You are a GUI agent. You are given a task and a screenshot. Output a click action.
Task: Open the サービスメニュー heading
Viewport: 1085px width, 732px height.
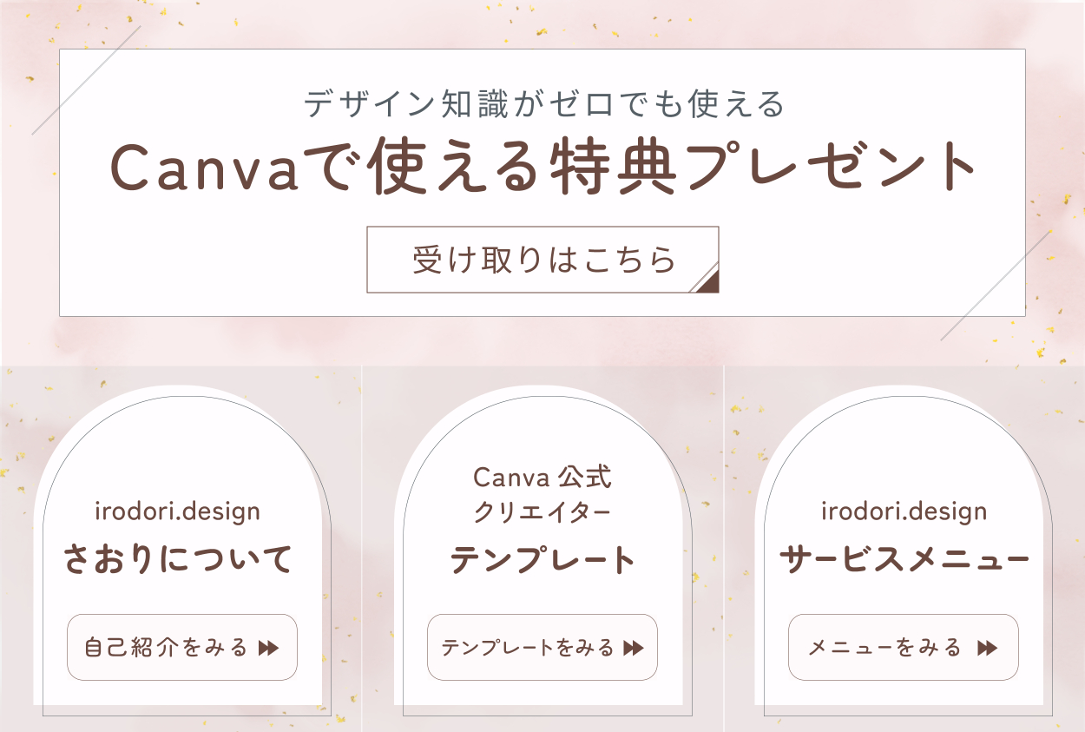[x=904, y=560]
